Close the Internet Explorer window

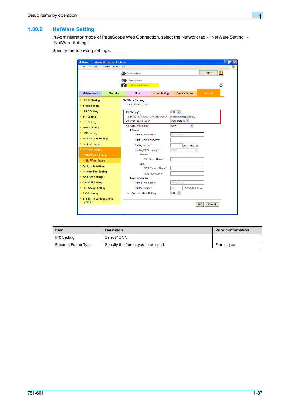tap(235, 62)
